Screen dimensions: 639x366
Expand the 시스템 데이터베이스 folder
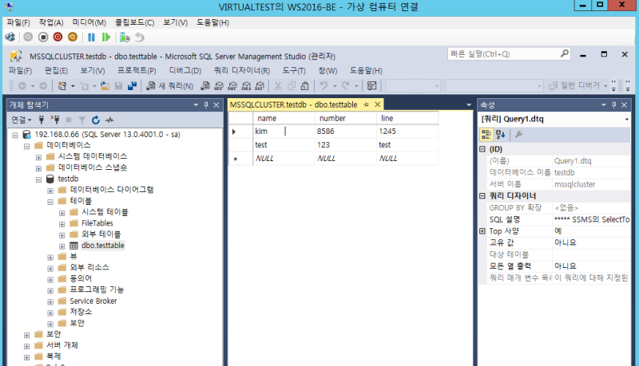click(x=38, y=157)
